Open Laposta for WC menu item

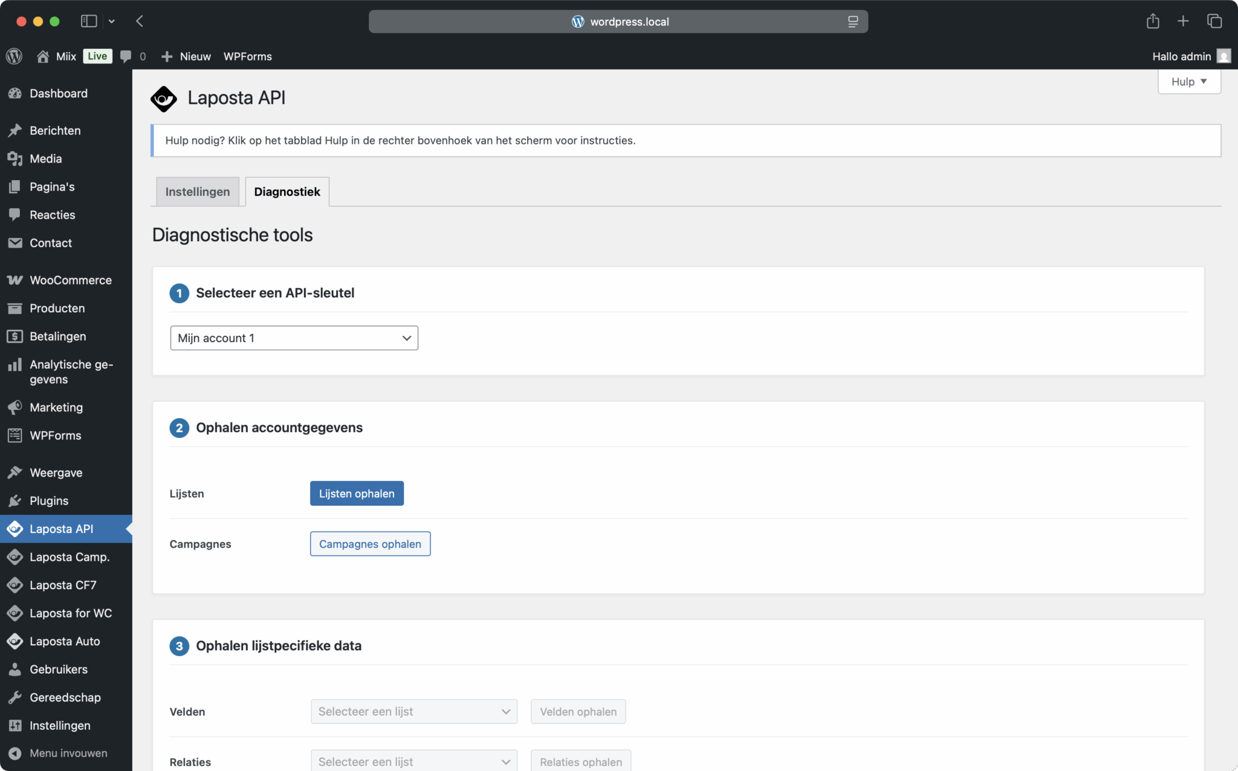point(70,613)
